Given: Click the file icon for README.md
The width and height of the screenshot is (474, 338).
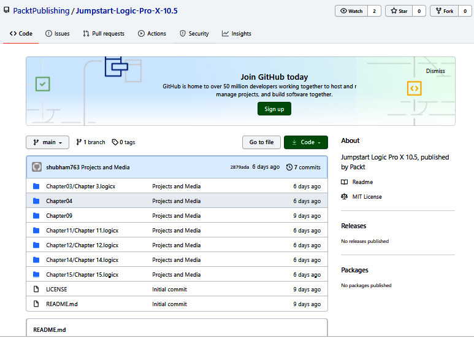Looking at the screenshot, I should pyautogui.click(x=36, y=304).
